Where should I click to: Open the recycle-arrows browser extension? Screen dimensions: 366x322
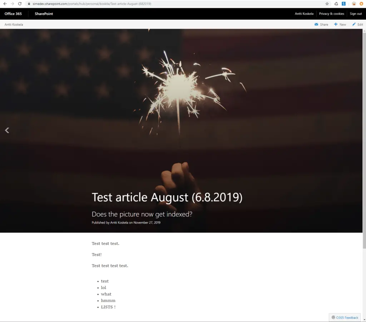[336, 4]
